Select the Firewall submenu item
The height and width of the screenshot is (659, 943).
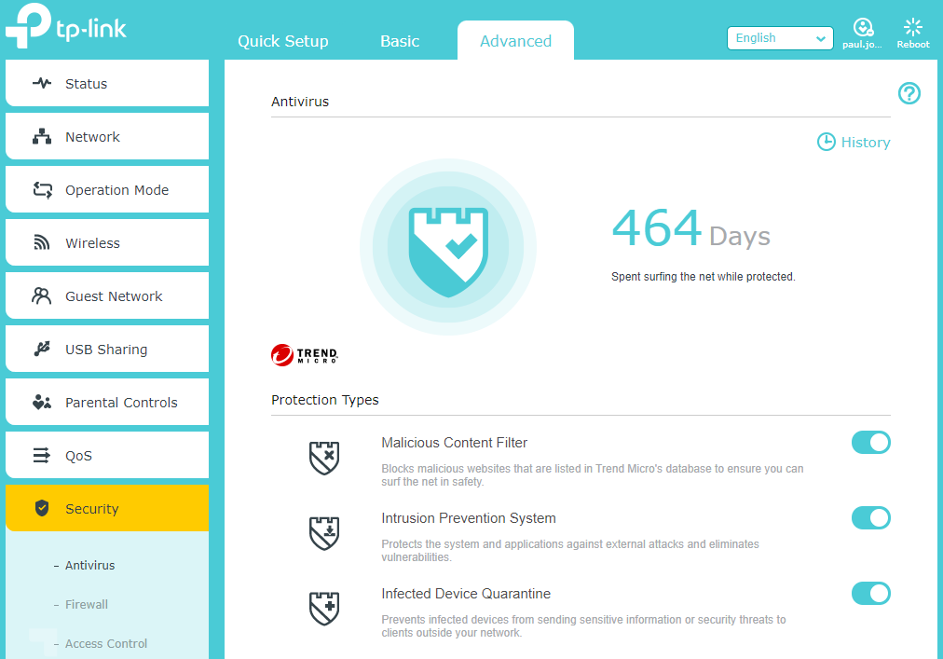[x=87, y=604]
